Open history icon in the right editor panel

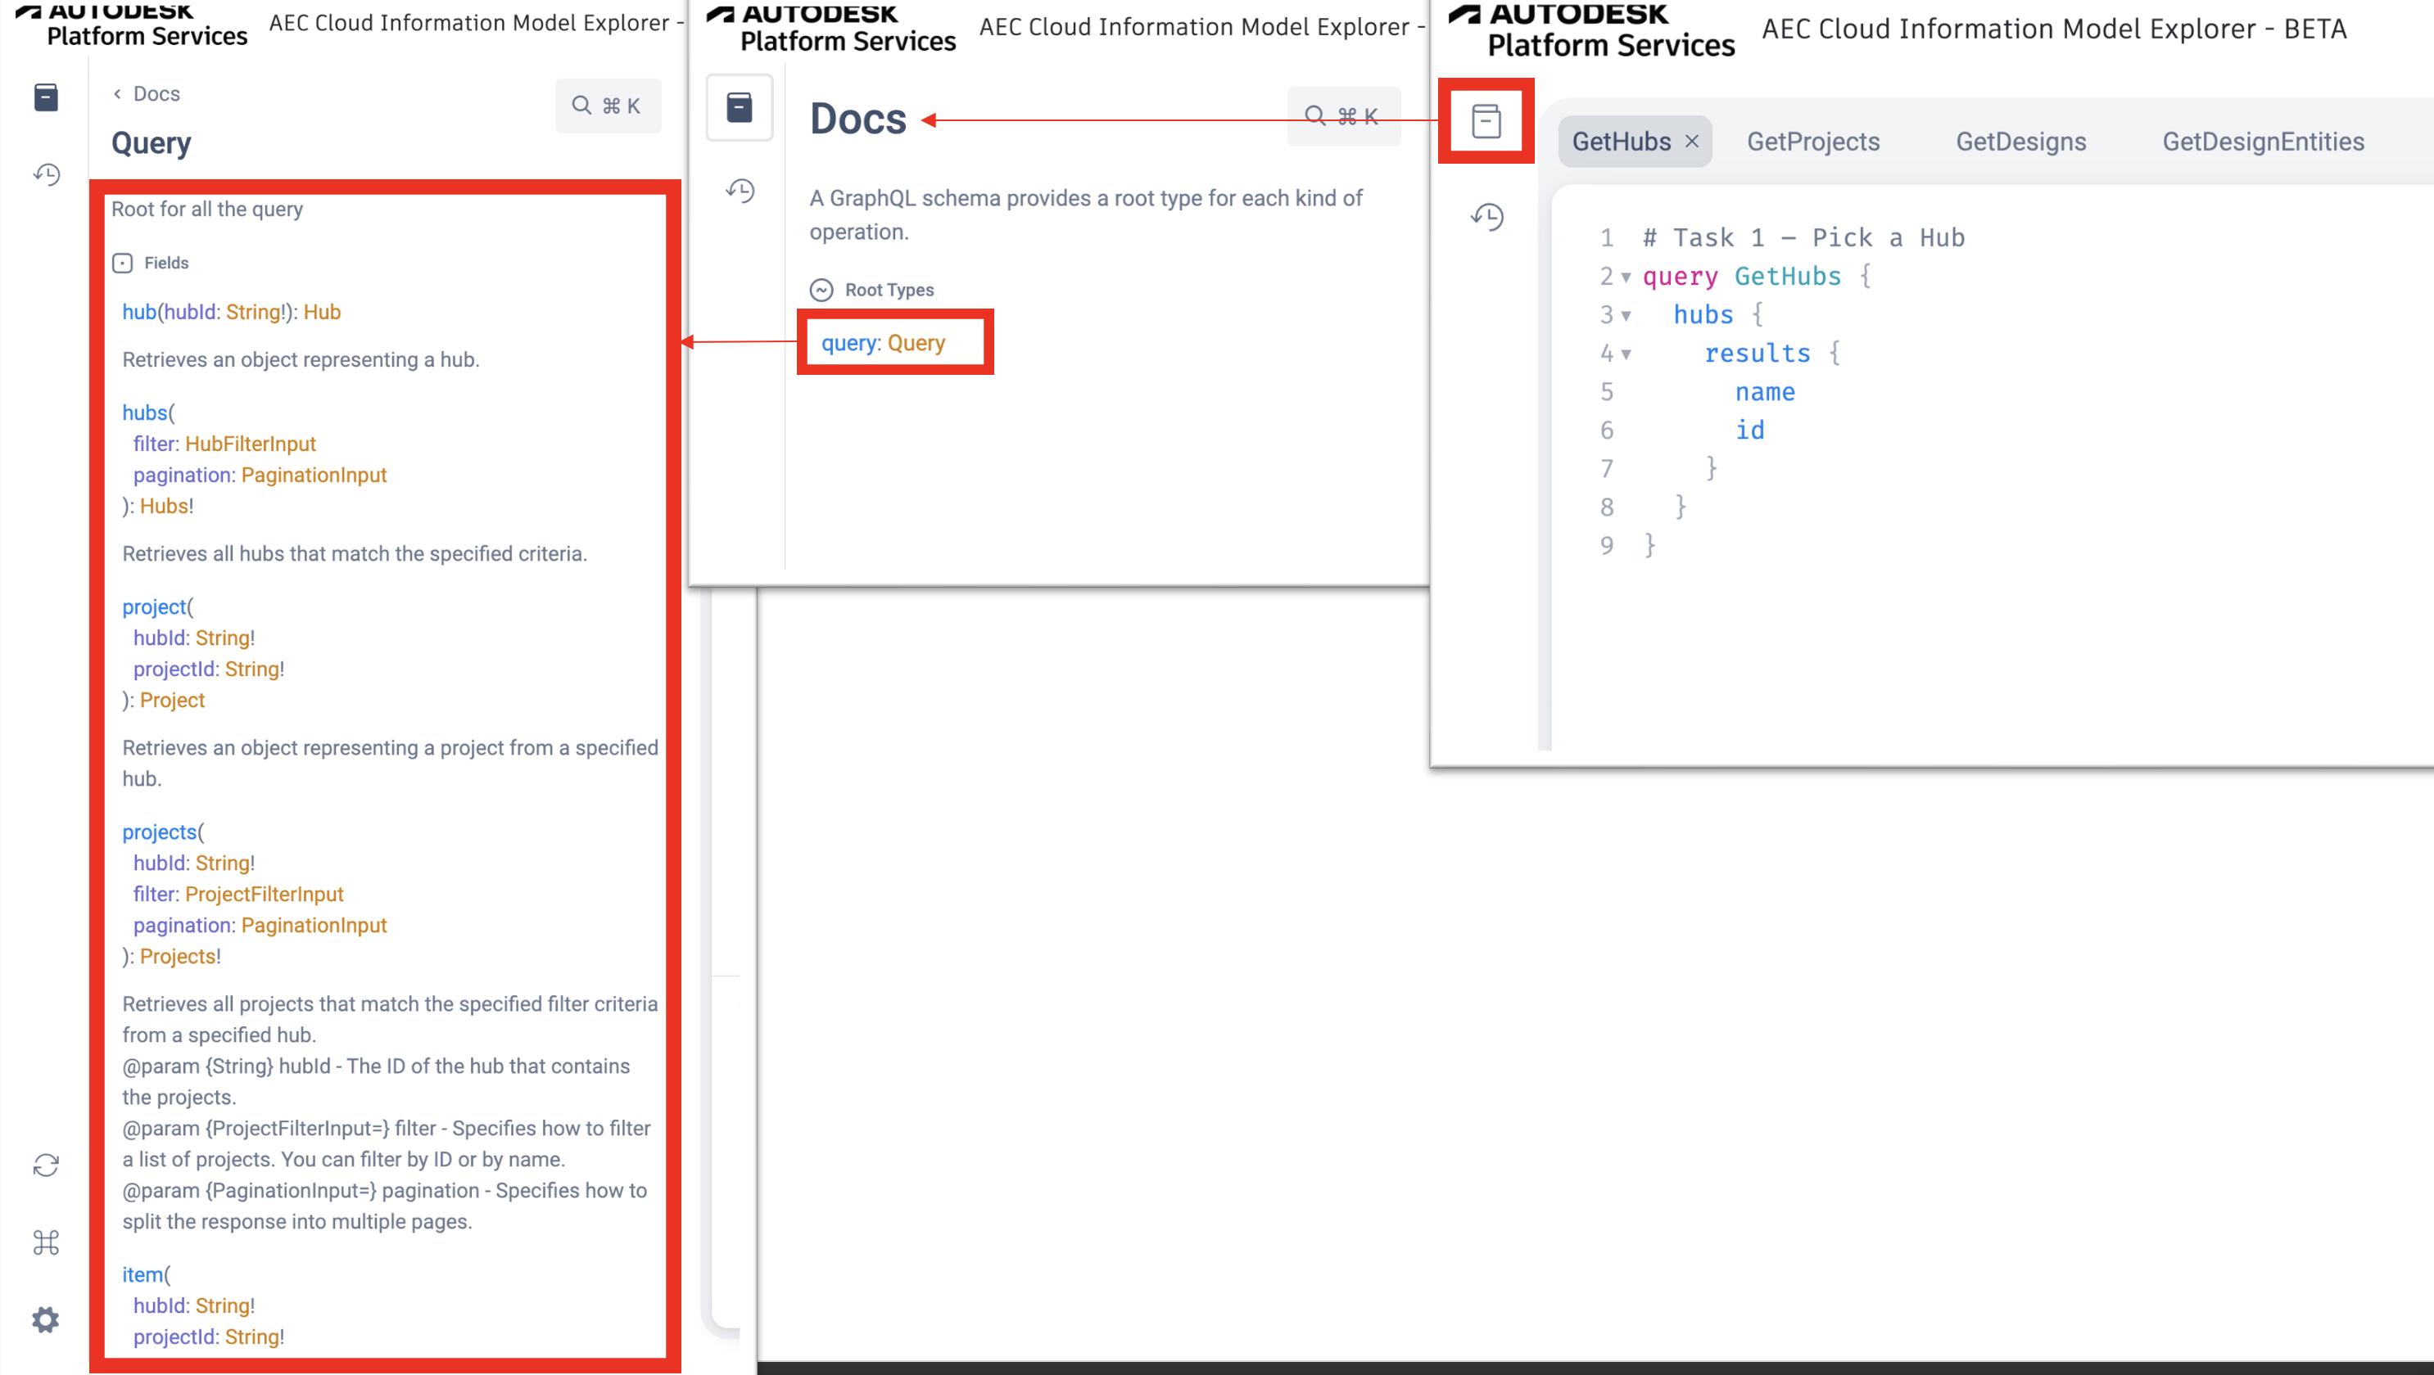(1486, 216)
